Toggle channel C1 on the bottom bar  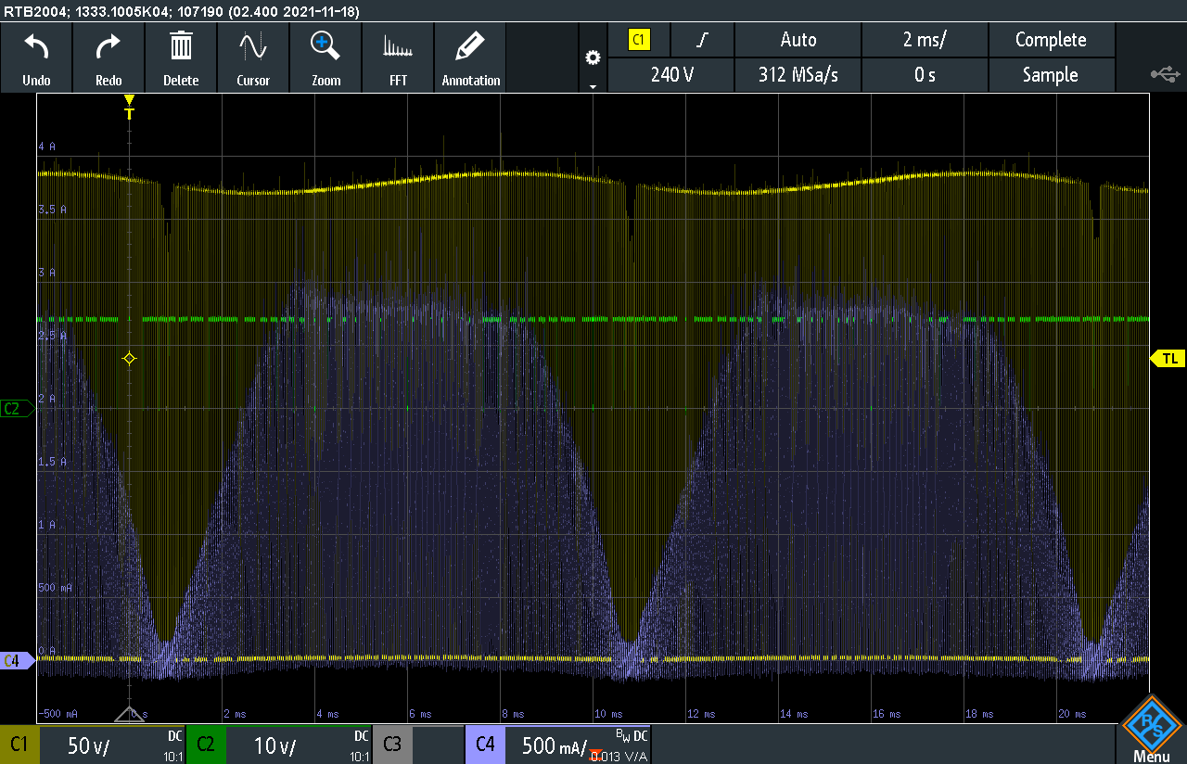19,745
